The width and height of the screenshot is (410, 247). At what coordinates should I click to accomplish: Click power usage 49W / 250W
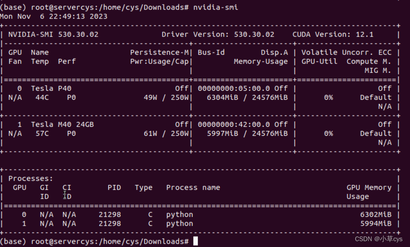click(166, 98)
